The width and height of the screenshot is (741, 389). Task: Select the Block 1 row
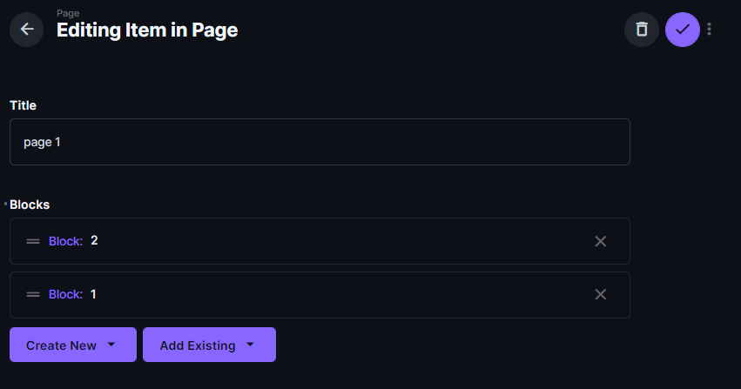click(x=320, y=295)
